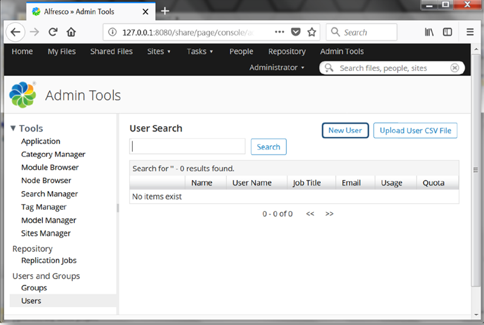Select Groups in the sidebar
Image resolution: width=484 pixels, height=325 pixels.
[34, 287]
